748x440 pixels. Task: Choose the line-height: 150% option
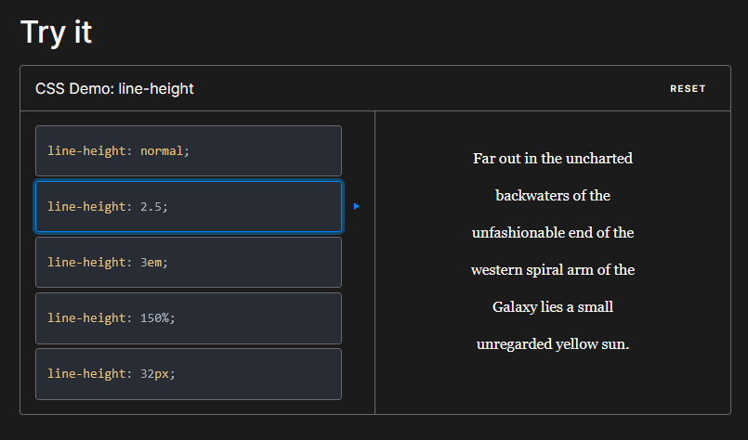coord(189,318)
